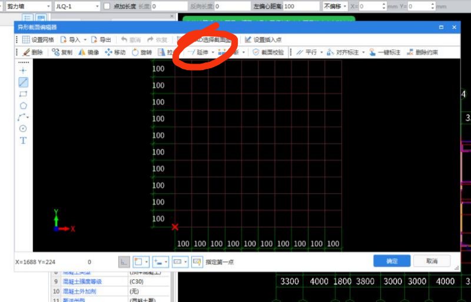The width and height of the screenshot is (471, 302).
Task: Open the plus-line input mode dropdown arrow
Action: 166,262
